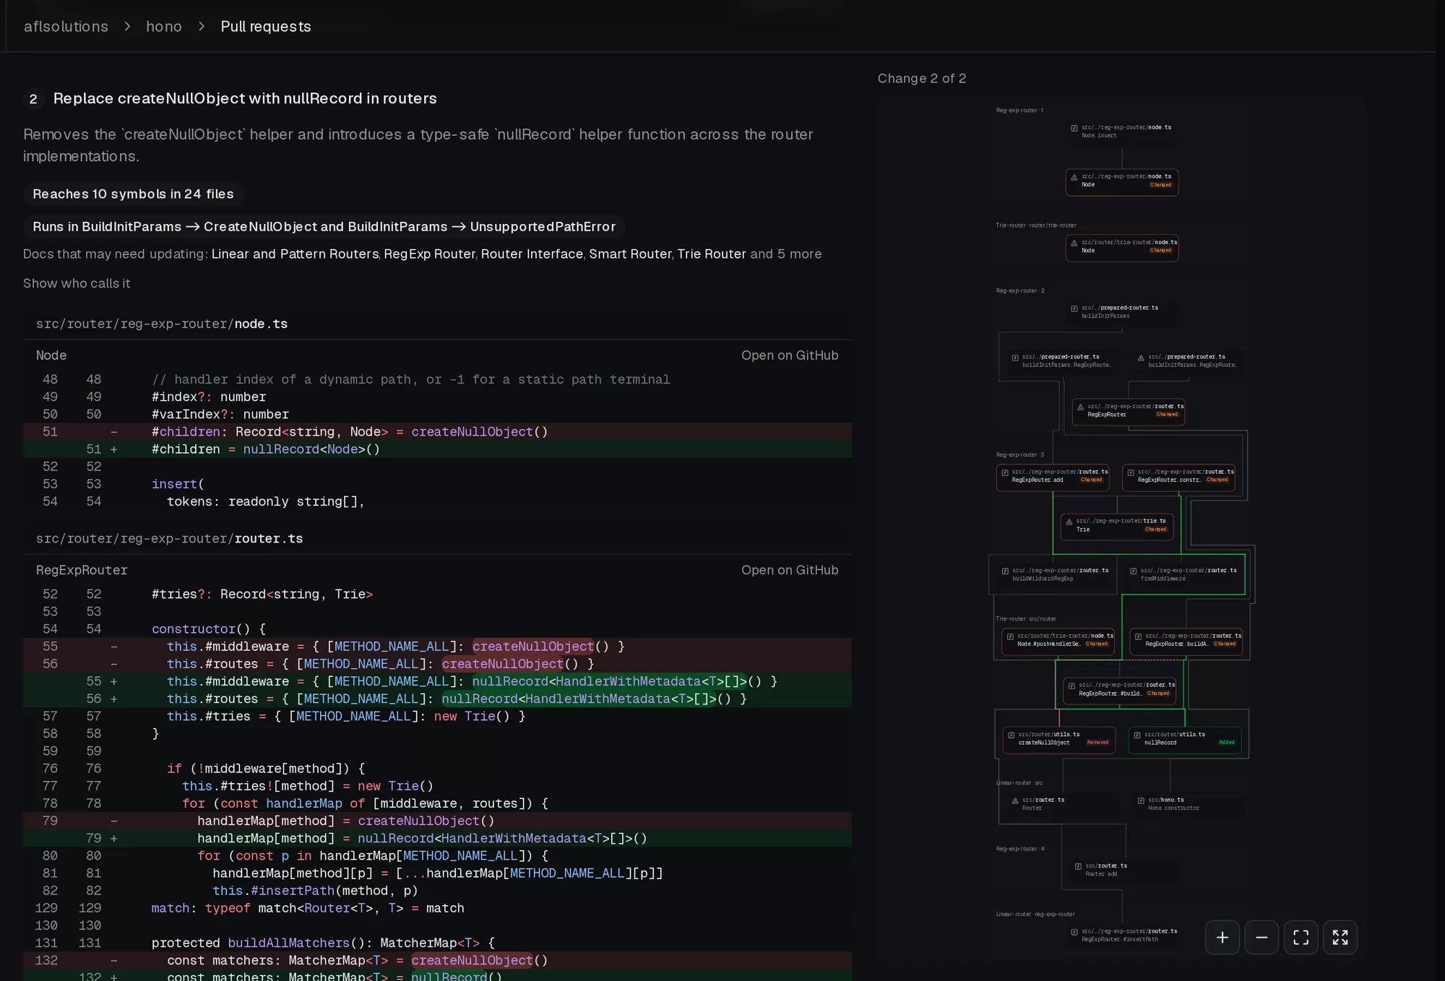Viewport: 1445px width, 981px height.
Task: Select the RegExpRouter.#insertPath graph node
Action: tap(1122, 936)
